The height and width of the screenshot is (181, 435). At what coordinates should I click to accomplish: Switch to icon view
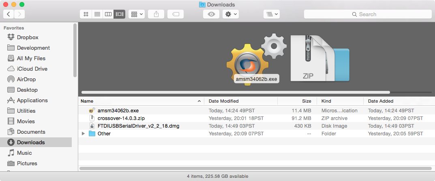point(86,15)
